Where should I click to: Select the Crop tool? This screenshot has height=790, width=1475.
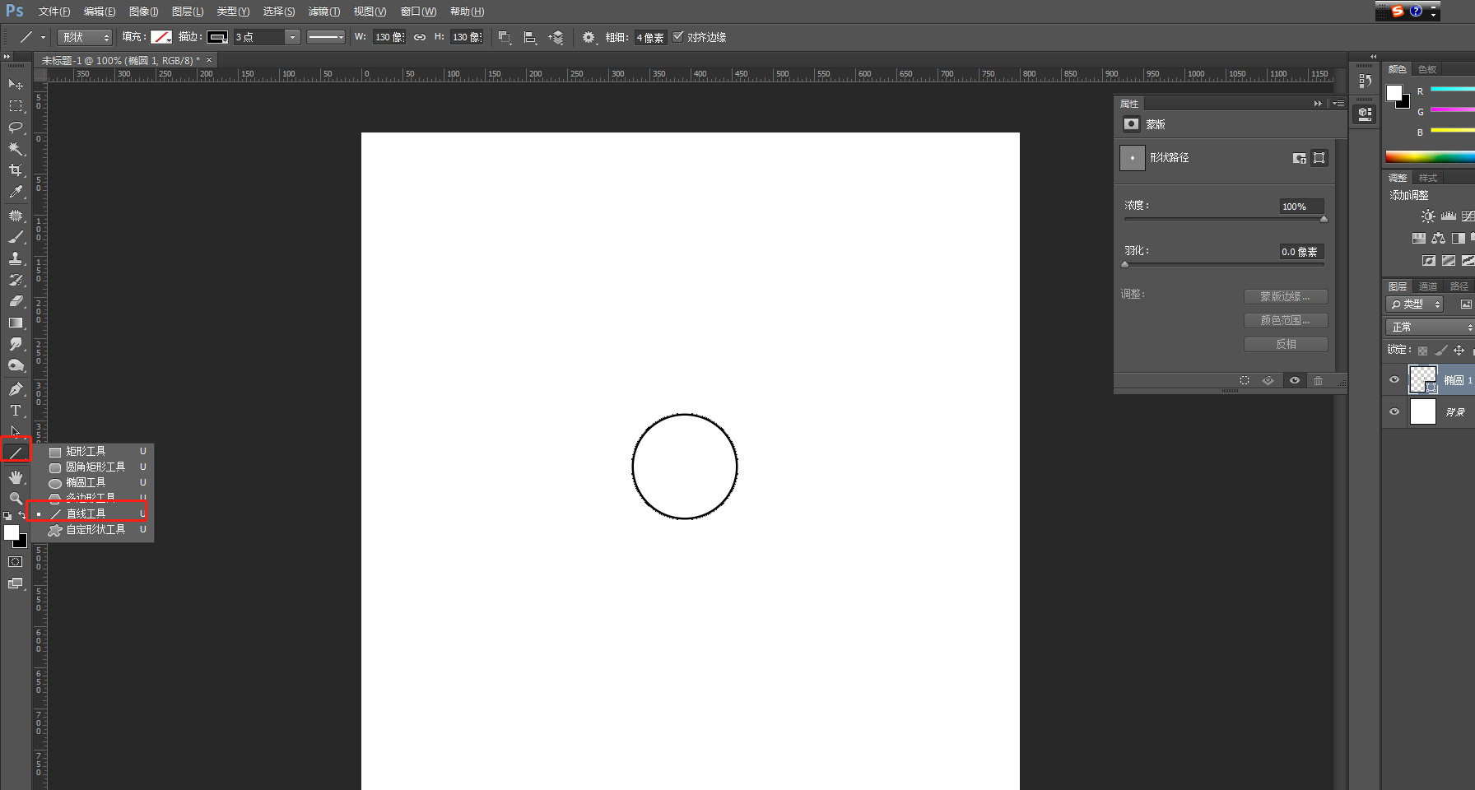[15, 170]
